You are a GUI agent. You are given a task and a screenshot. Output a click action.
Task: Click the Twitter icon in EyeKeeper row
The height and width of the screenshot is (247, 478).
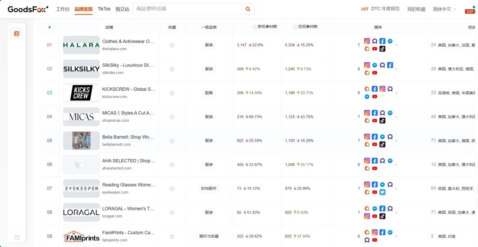click(382, 192)
